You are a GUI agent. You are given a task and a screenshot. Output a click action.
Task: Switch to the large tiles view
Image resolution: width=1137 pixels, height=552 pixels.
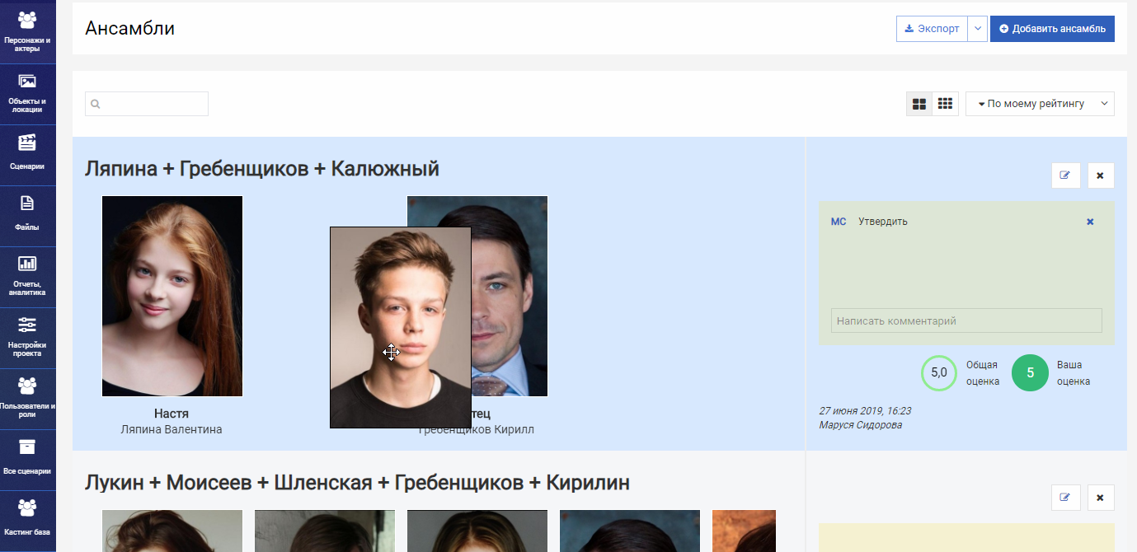coord(919,104)
